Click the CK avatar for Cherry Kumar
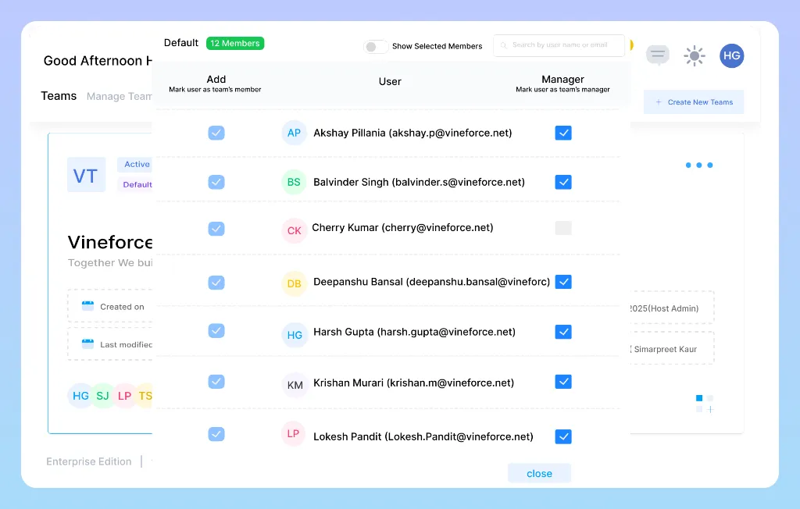Viewport: 800px width, 509px height. (294, 230)
